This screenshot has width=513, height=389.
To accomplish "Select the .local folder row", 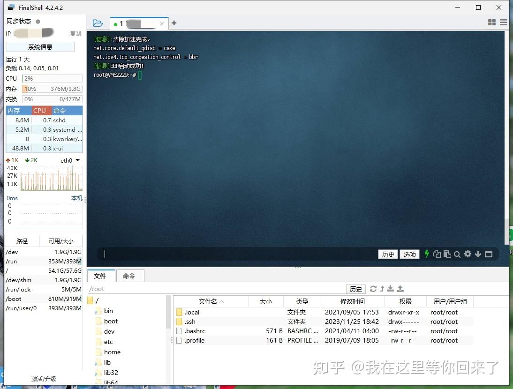I will pyautogui.click(x=324, y=312).
